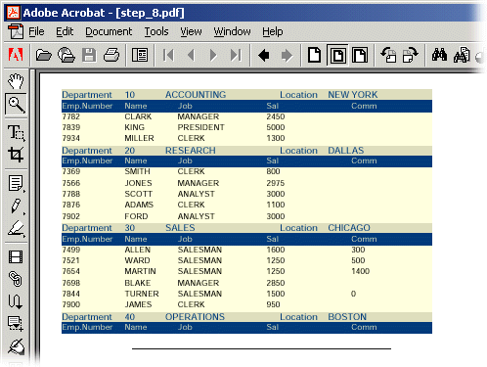This screenshot has width=487, height=367.
Task: Click Go to Previous View black arrow
Action: pyautogui.click(x=264, y=55)
